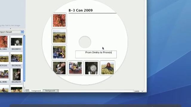The height and width of the screenshot is (107, 191).
Task: Select the DSC00244 thumbnail in library
Action: pyautogui.click(x=16, y=74)
